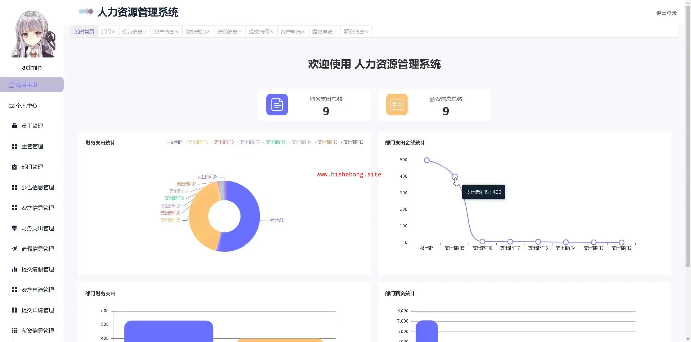Close the 提交请假 tab
Image resolution: width=691 pixels, height=342 pixels.
click(272, 32)
